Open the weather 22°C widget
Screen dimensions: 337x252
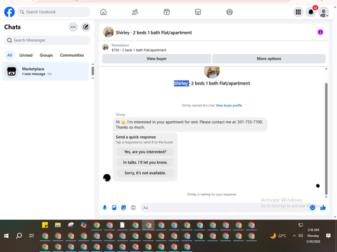coord(278,236)
